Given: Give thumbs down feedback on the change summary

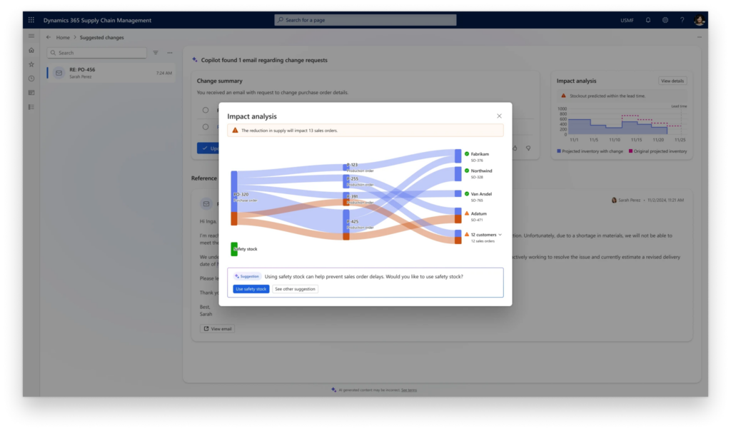Looking at the screenshot, I should 529,148.
